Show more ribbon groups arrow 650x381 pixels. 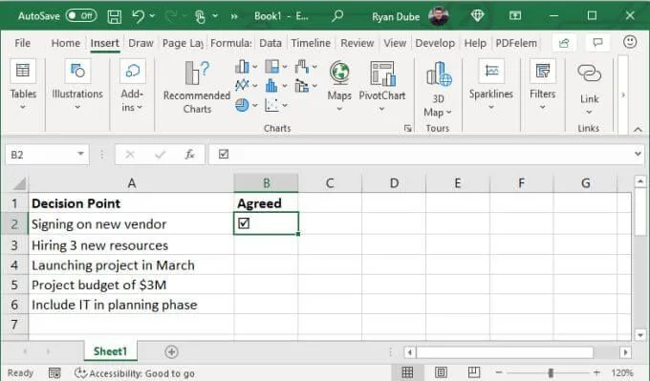coord(623,95)
